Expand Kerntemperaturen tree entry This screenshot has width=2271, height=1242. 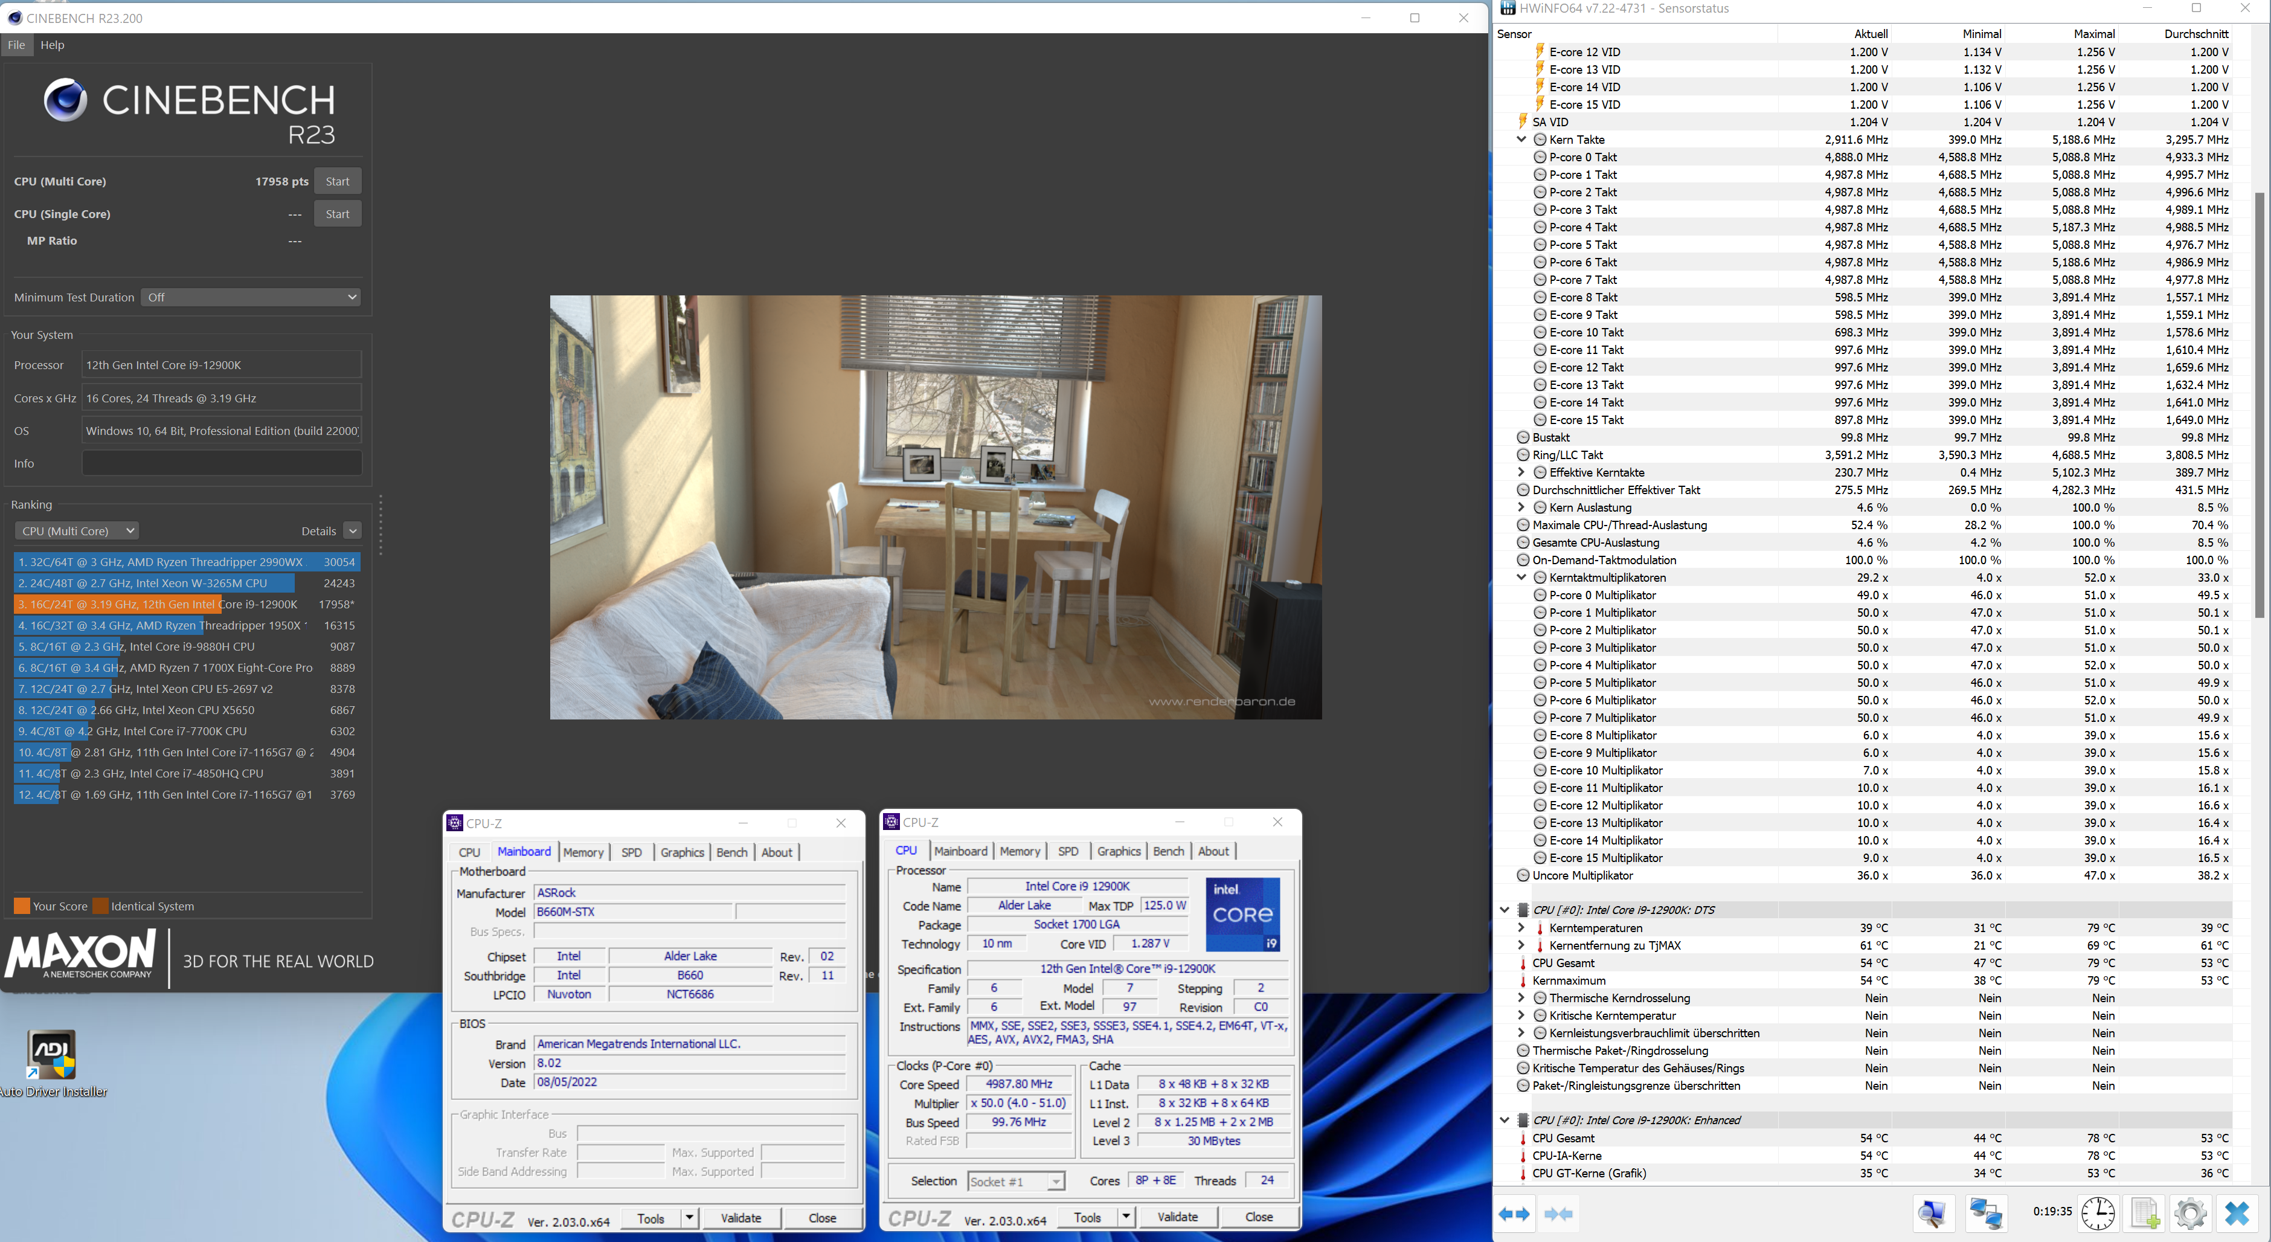click(1521, 927)
